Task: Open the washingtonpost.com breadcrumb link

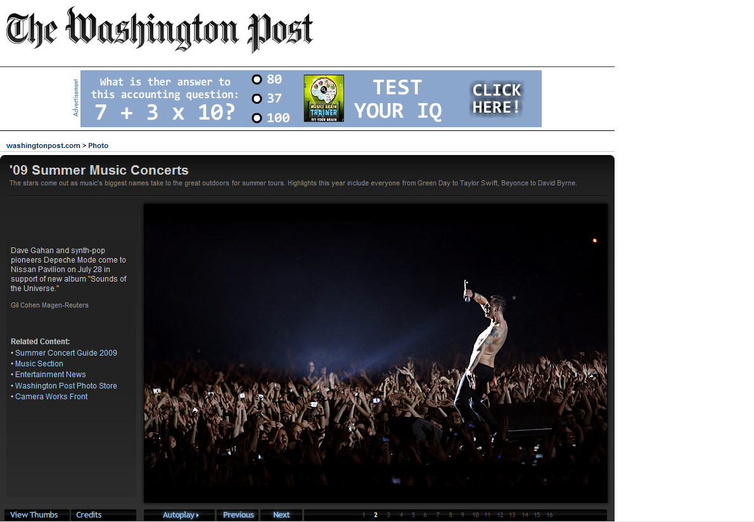Action: (x=43, y=146)
